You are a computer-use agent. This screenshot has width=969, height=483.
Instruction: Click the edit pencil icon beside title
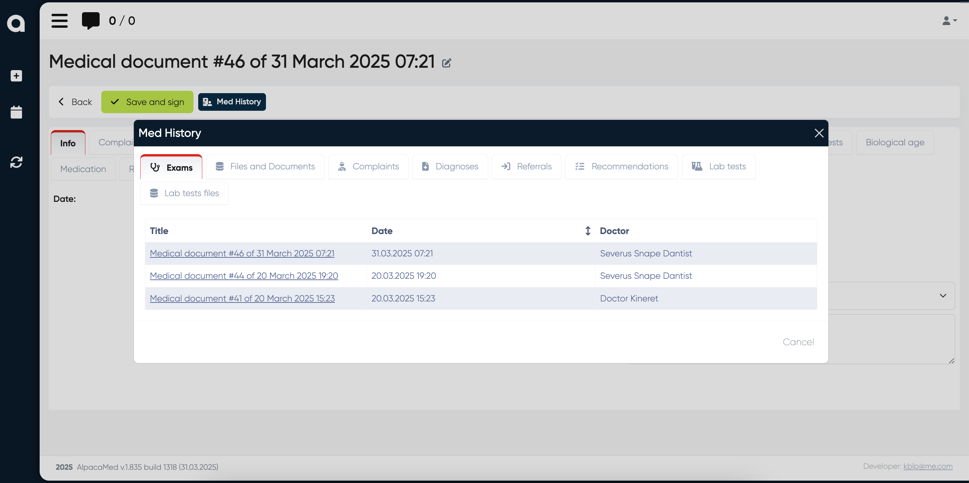(447, 63)
